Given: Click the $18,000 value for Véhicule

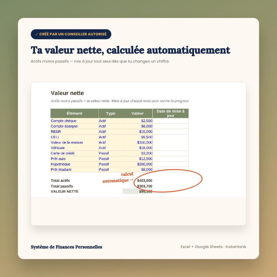Looking at the screenshot, I should point(138,148).
